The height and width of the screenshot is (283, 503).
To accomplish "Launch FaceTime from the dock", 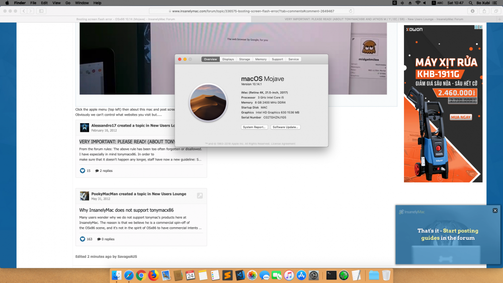I will click(x=277, y=275).
